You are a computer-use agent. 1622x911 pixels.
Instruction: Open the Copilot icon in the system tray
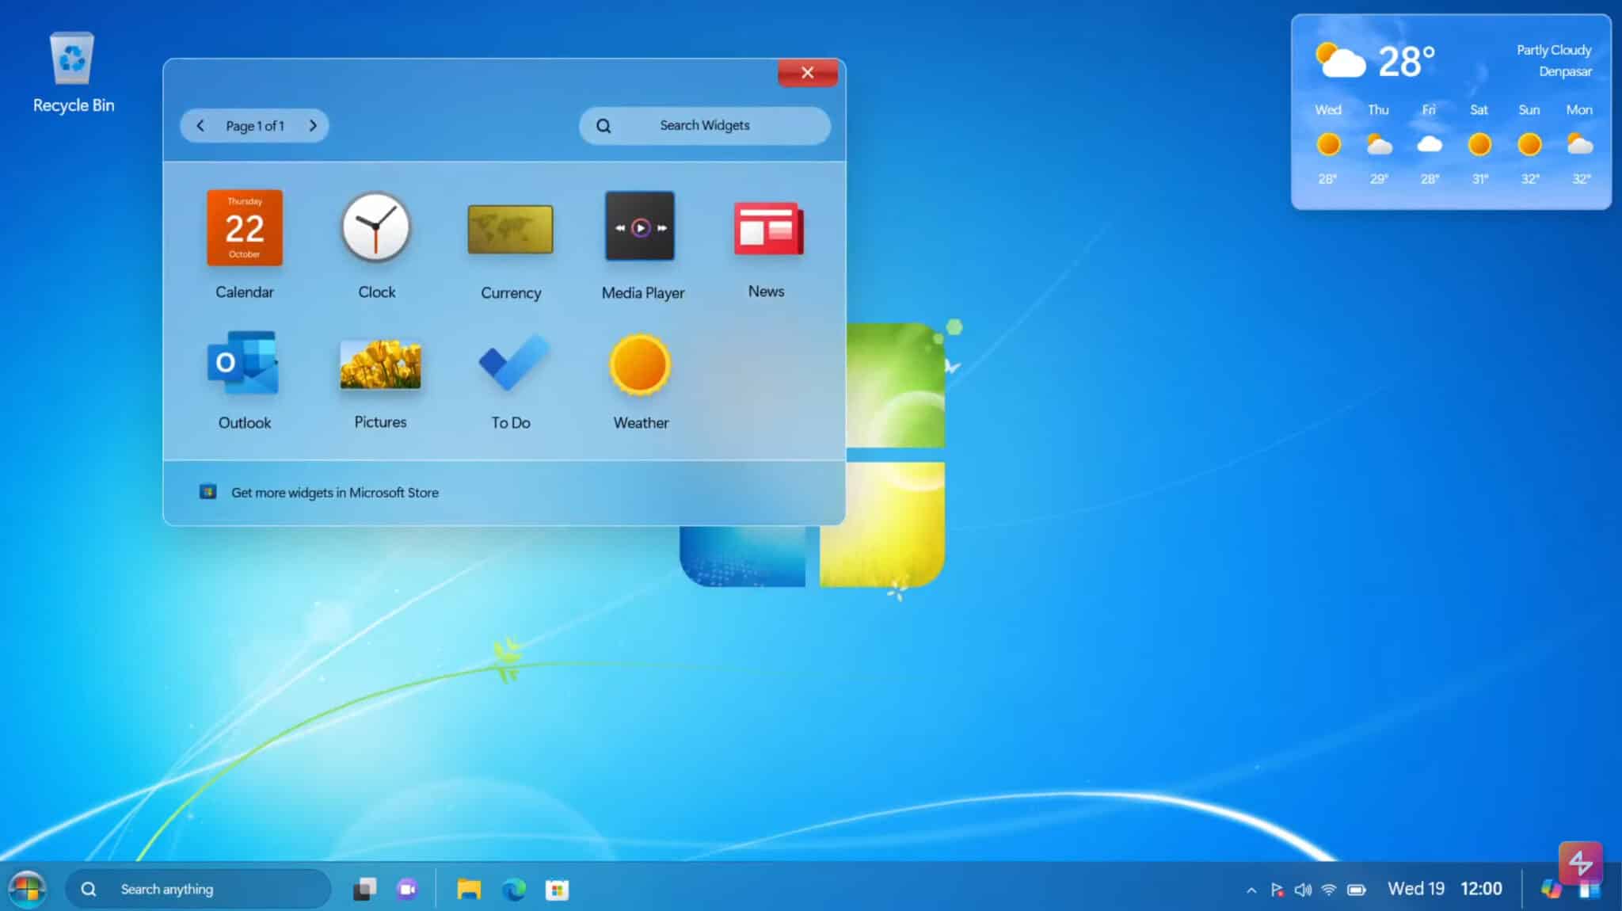pos(1549,889)
